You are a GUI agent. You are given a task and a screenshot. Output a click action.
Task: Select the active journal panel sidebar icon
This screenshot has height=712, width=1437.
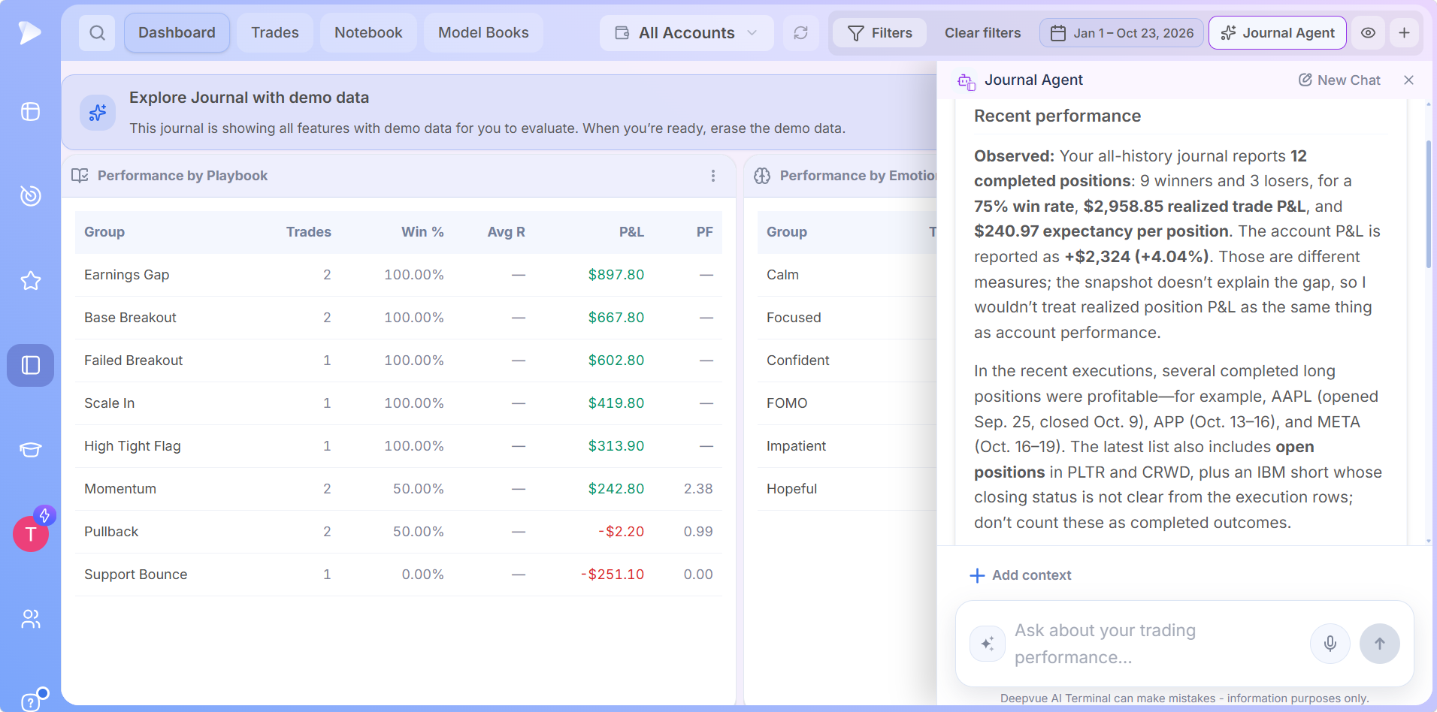30,365
